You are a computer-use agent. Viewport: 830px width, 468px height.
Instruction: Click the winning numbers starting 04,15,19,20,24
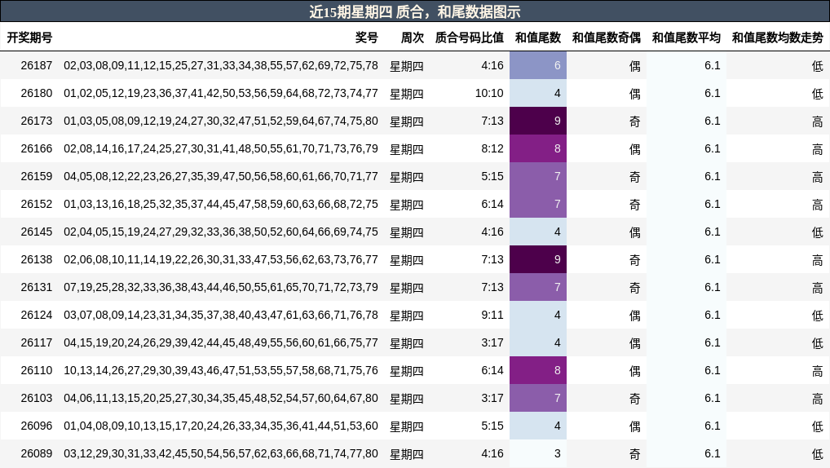(221, 342)
